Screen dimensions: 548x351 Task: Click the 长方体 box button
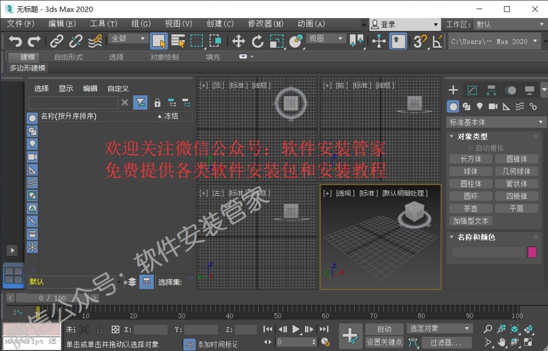(x=470, y=159)
